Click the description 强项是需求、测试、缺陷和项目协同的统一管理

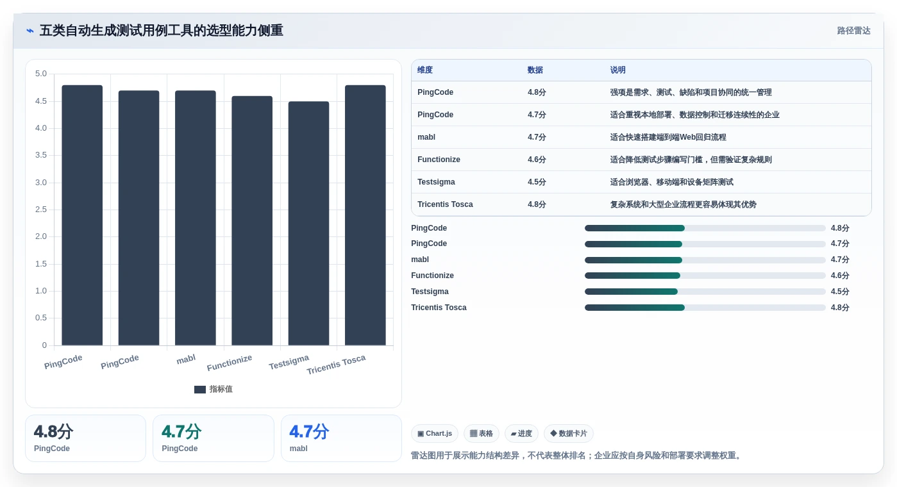(691, 92)
